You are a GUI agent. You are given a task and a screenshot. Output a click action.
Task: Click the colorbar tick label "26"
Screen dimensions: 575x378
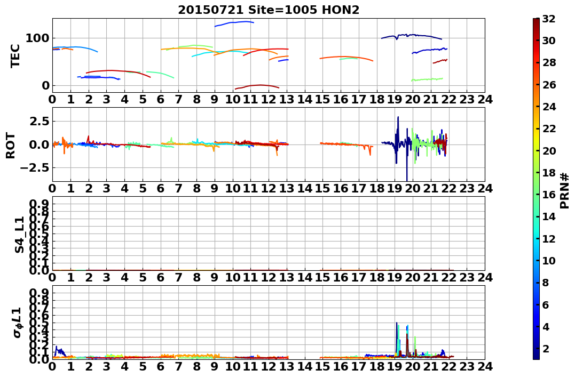pos(549,84)
